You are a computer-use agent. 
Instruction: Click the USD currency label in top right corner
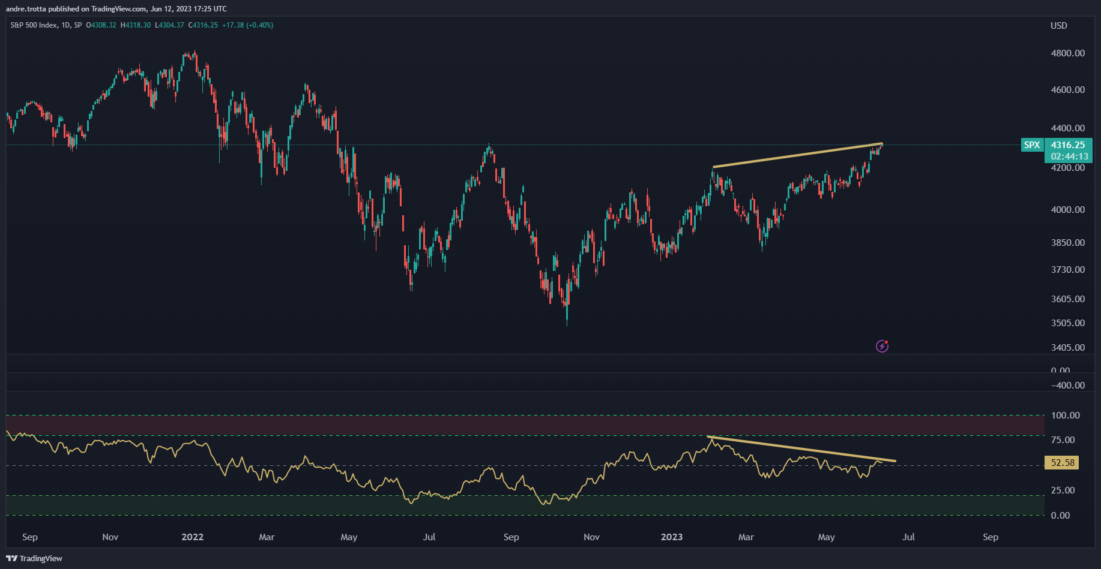[x=1060, y=26]
